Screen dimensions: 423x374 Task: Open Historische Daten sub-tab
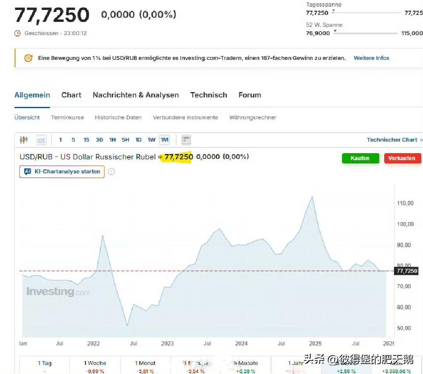tap(118, 117)
